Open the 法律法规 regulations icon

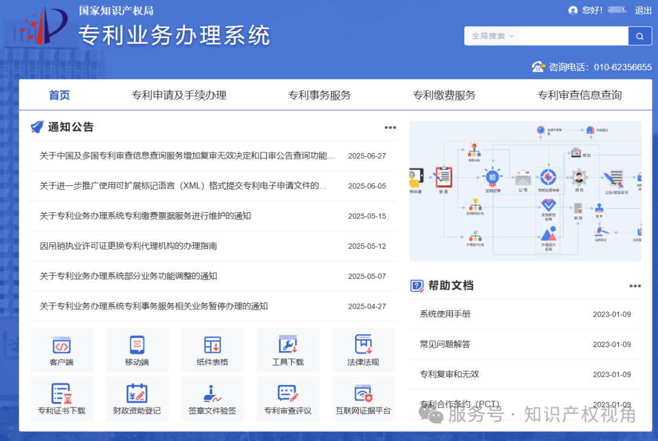tap(363, 350)
